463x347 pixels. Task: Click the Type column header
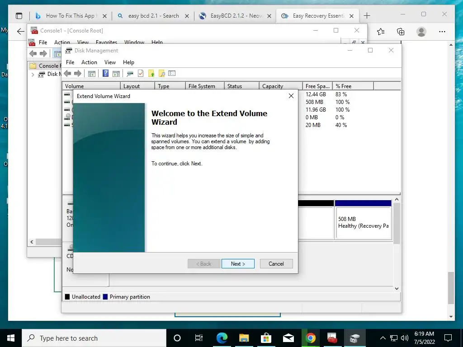(170, 86)
